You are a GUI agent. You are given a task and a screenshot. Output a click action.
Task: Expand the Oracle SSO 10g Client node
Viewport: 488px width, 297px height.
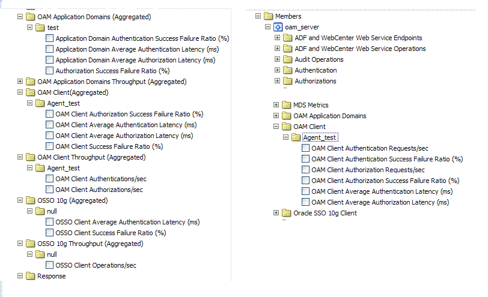[276, 212]
